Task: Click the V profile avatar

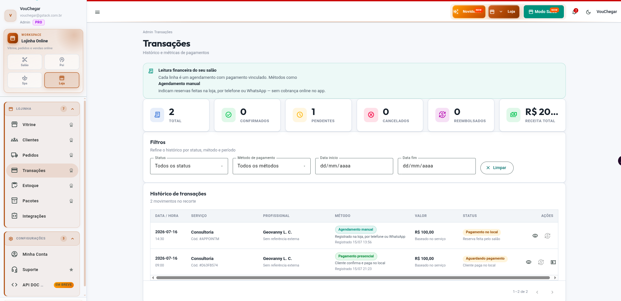Action: pyautogui.click(x=10, y=15)
